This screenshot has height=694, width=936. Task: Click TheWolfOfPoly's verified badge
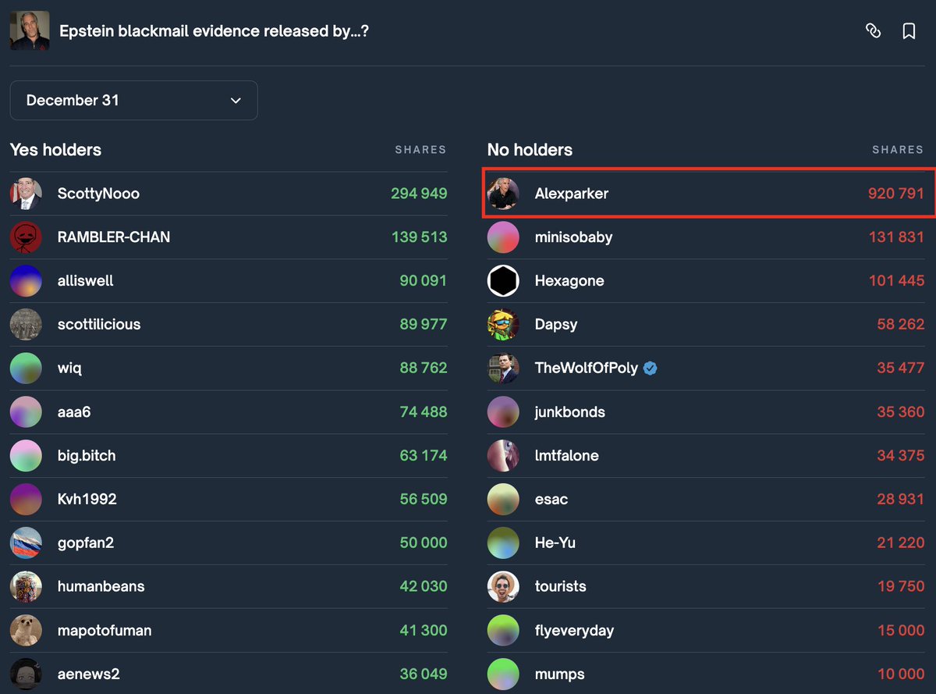(x=651, y=368)
